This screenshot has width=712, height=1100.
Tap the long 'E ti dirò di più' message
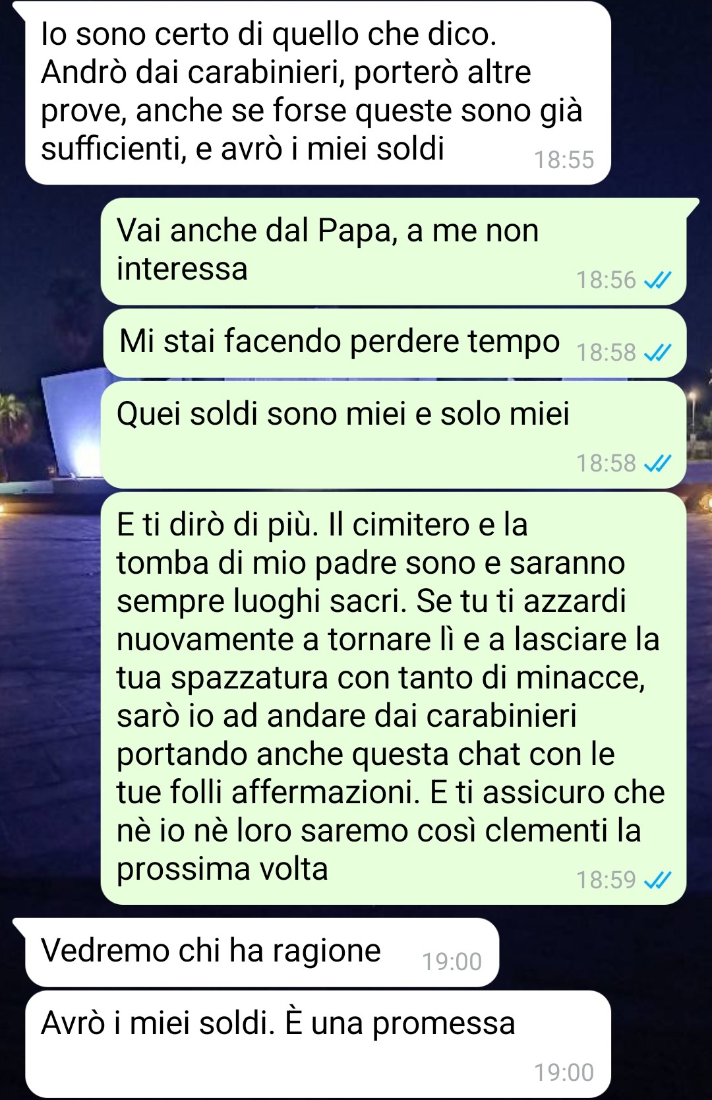pyautogui.click(x=394, y=698)
